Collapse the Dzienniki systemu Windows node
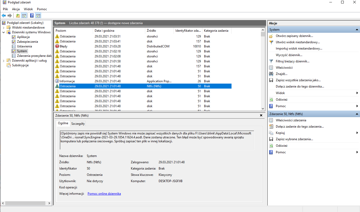Screen dimensions: 360x212 click(3, 32)
